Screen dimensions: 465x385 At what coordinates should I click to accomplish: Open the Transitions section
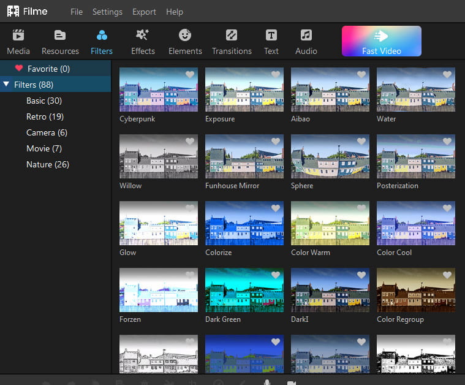click(x=232, y=42)
